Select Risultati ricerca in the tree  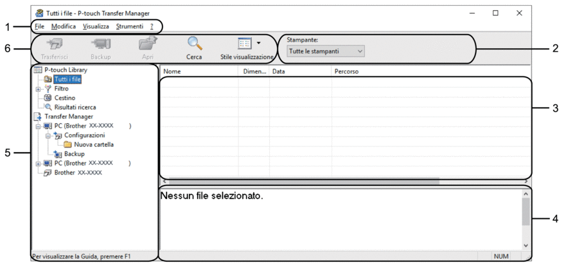[75, 107]
